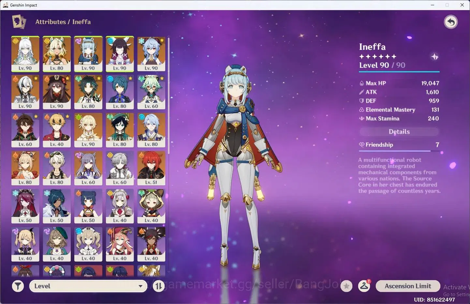
Task: Click the Max Stamina value 240
Action: [433, 118]
